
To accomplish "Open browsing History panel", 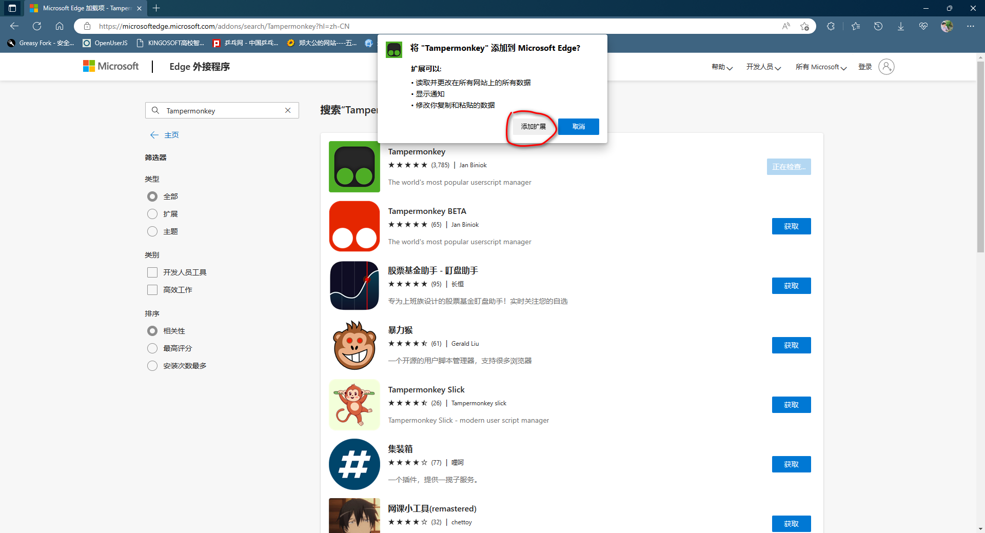I will click(x=878, y=26).
